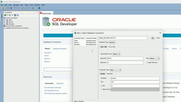Open Team Blogs and Magazine Articles link
The height and width of the screenshot is (102, 181).
pyautogui.click(x=56, y=93)
